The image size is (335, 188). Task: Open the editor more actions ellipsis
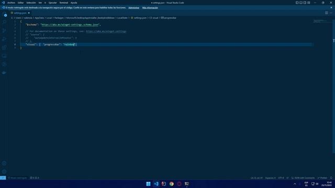331,13
